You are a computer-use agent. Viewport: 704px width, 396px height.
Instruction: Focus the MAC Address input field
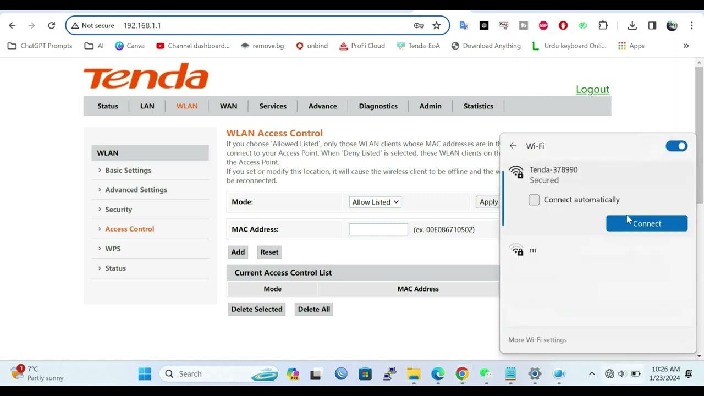tap(378, 229)
